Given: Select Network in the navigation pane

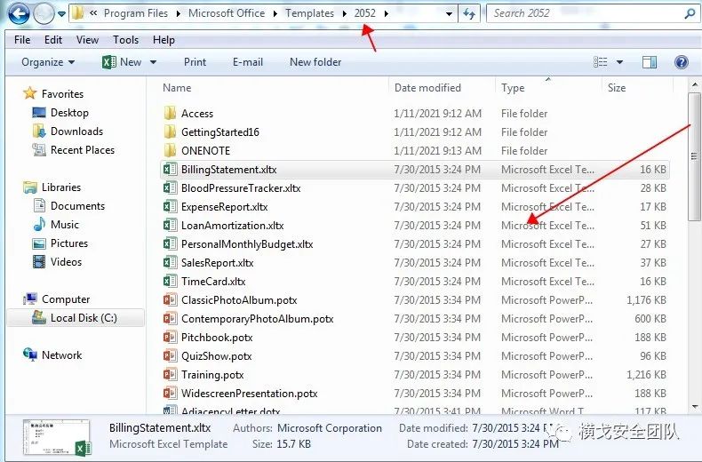Looking at the screenshot, I should pyautogui.click(x=62, y=355).
